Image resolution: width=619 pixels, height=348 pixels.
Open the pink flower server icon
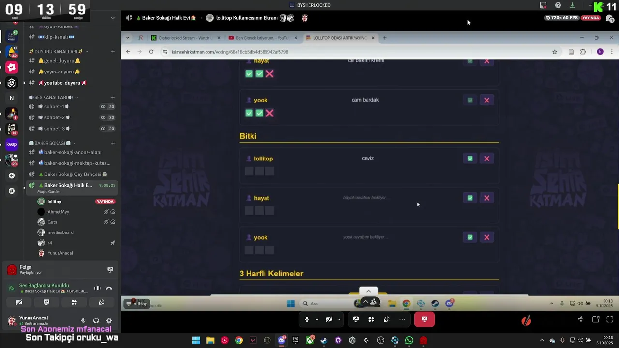pos(12,67)
